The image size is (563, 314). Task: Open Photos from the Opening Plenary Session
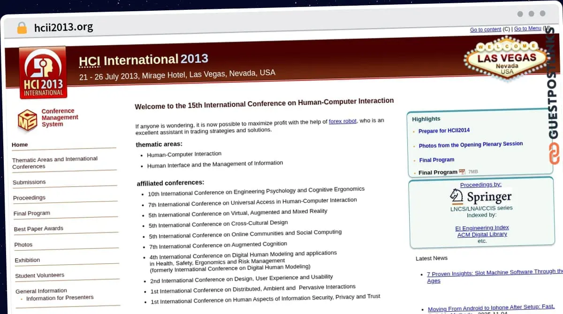(471, 145)
